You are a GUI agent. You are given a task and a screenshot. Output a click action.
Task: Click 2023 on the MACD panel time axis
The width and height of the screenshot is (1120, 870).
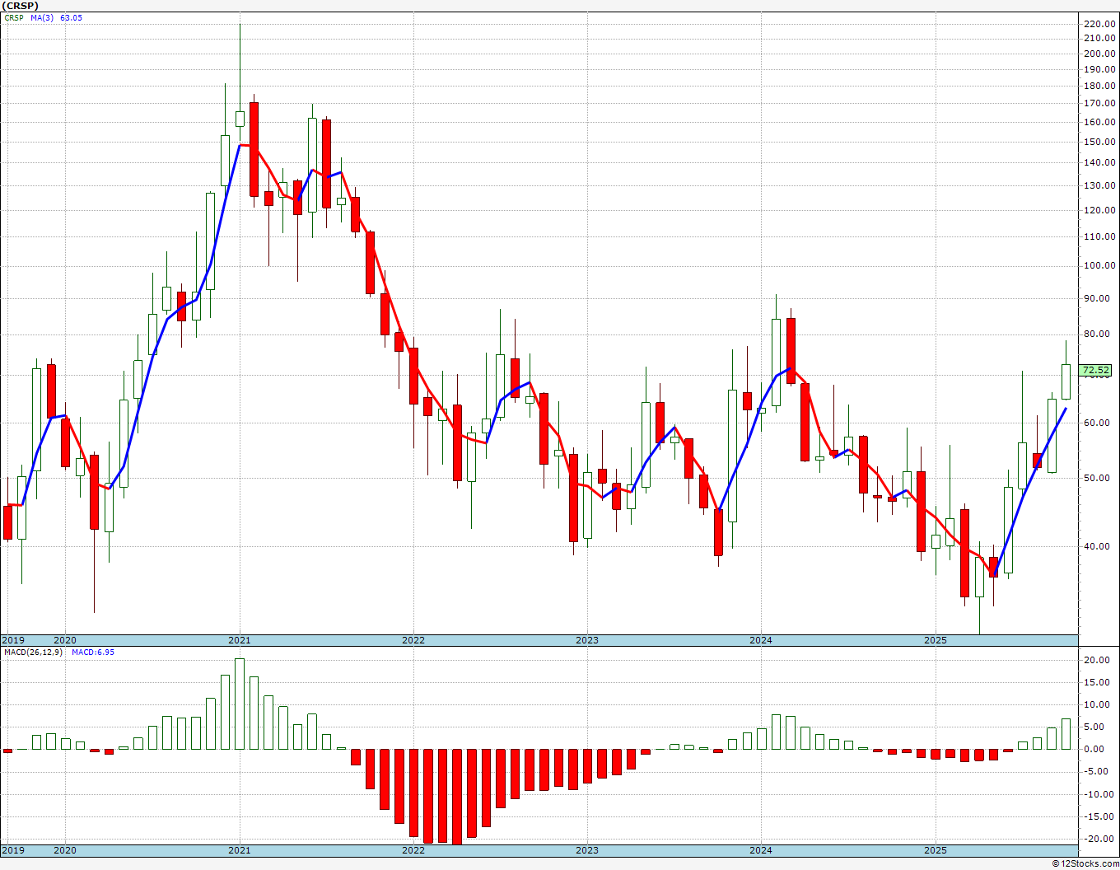click(x=586, y=850)
